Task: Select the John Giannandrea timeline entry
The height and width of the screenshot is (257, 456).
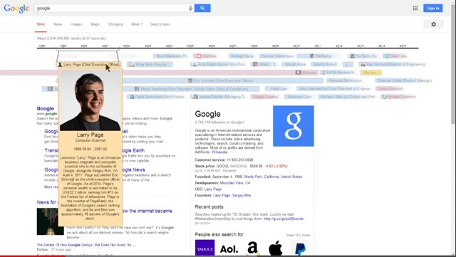Action: click(x=334, y=89)
